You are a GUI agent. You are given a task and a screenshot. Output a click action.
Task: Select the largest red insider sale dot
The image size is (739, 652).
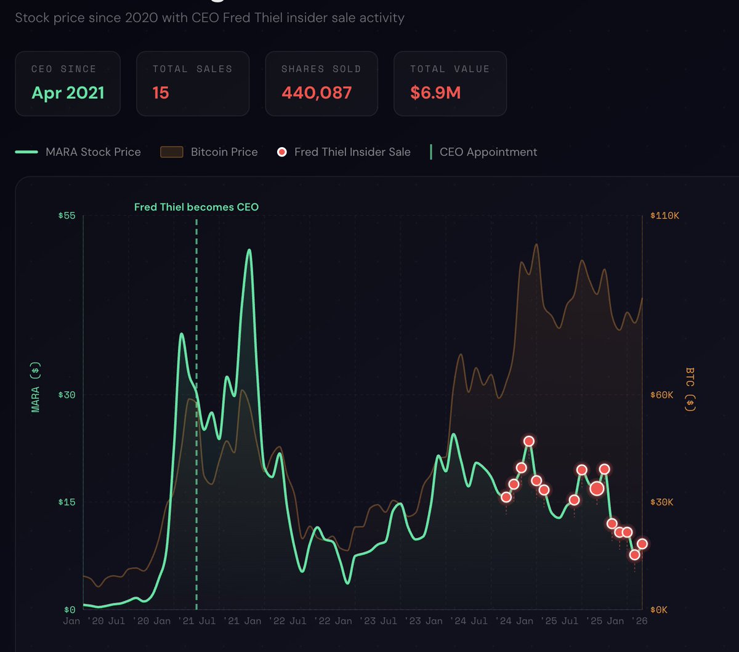(597, 489)
